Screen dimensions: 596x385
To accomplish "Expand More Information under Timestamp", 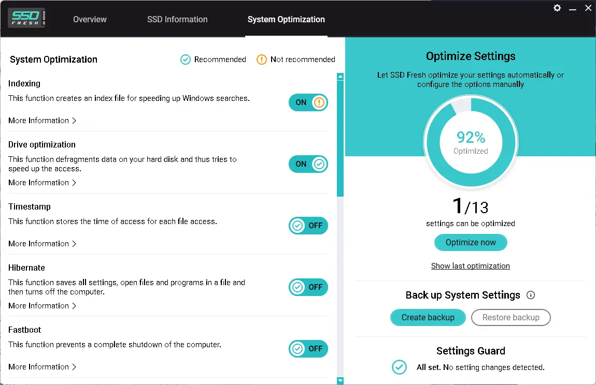I will 42,244.
